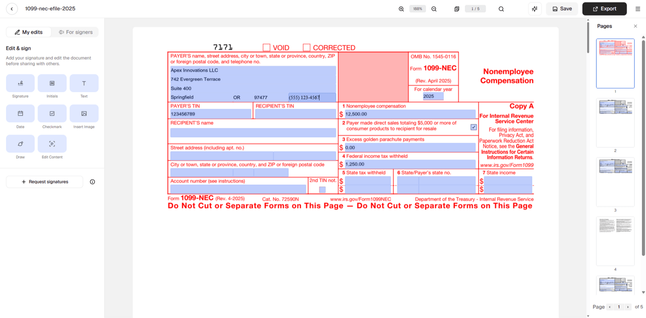Check the CORRECTED checkbox
Image resolution: width=646 pixels, height=318 pixels.
point(307,48)
